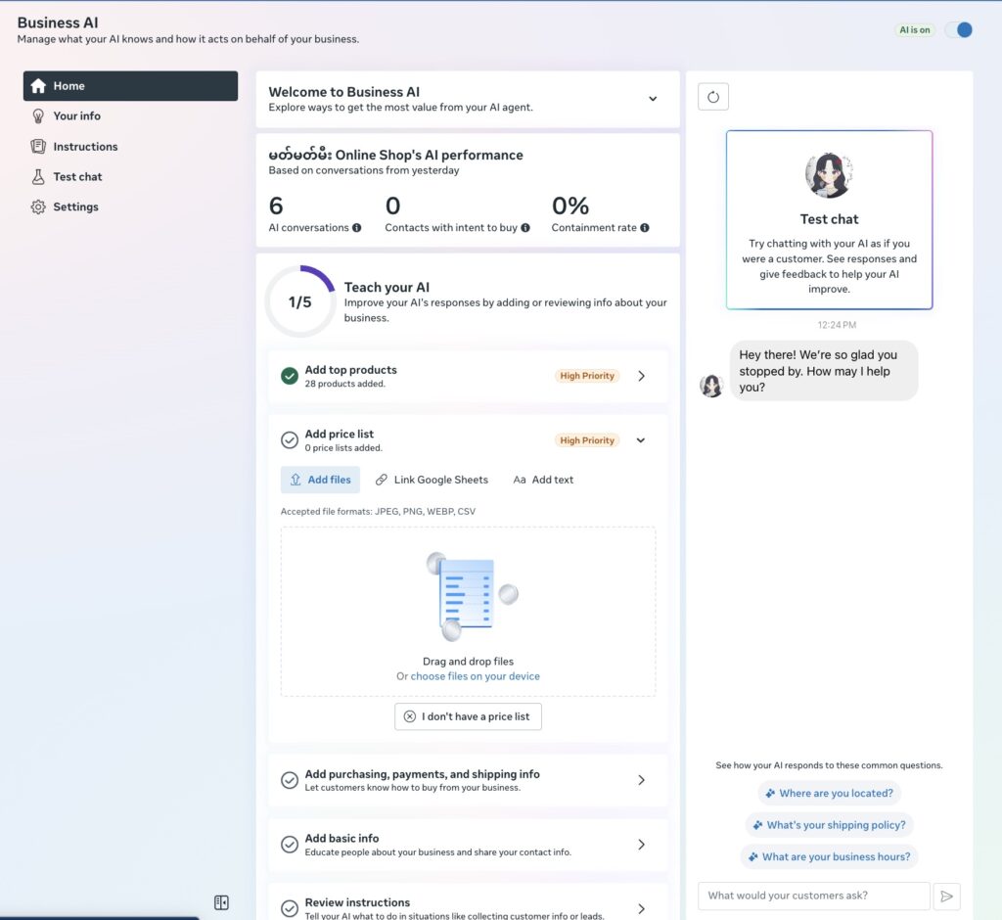Click info icon beside AI conversations
The width and height of the screenshot is (1002, 920).
356,228
